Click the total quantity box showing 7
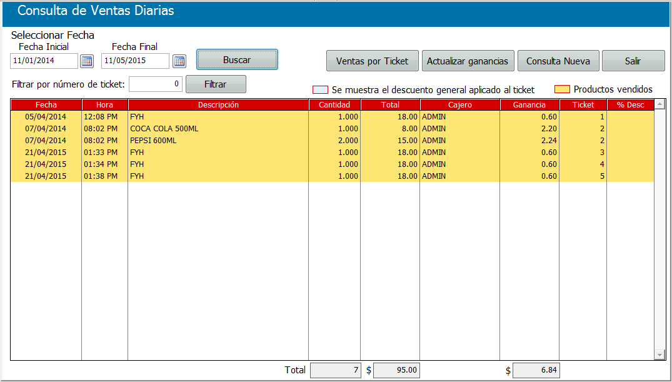The height and width of the screenshot is (382, 672). (336, 370)
